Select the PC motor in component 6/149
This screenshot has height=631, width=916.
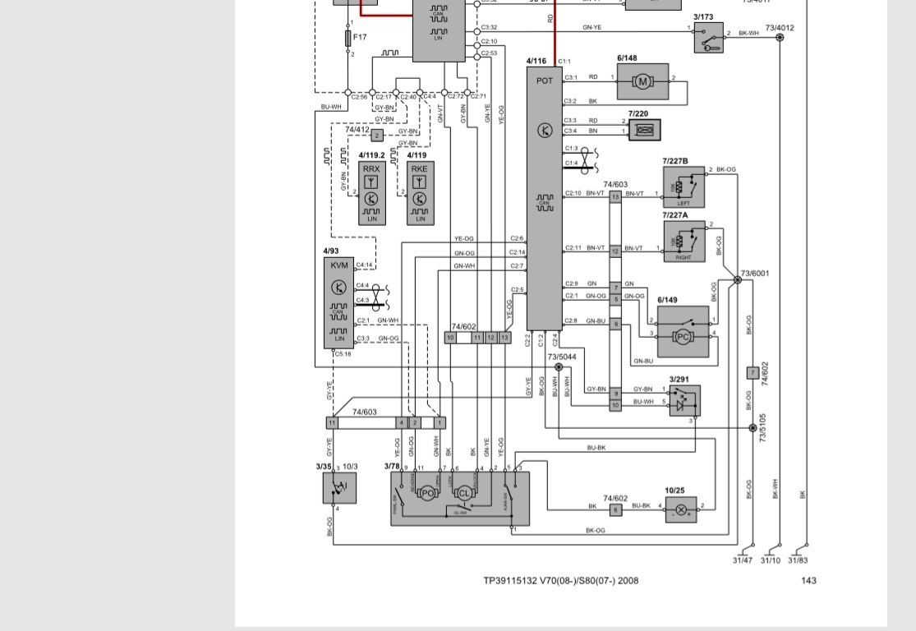tap(682, 337)
